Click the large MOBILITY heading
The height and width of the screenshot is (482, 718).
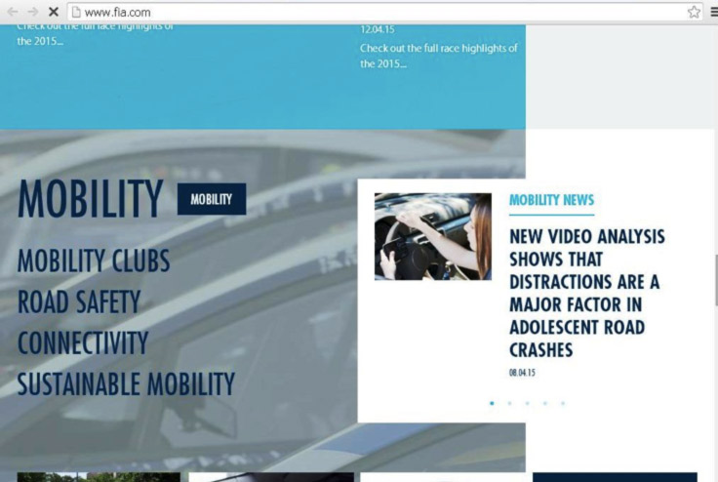90,198
